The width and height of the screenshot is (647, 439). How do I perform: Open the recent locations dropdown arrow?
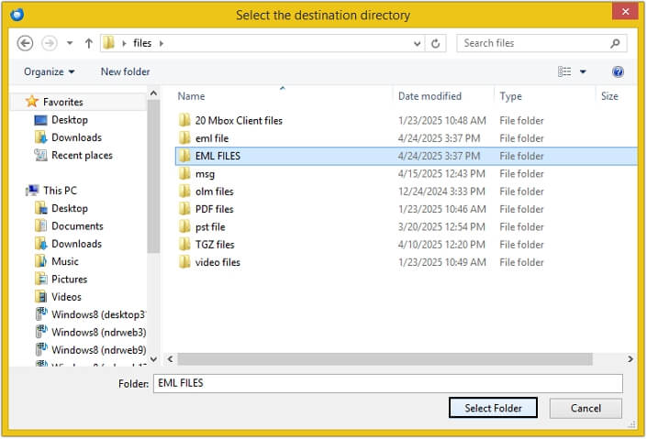click(70, 43)
